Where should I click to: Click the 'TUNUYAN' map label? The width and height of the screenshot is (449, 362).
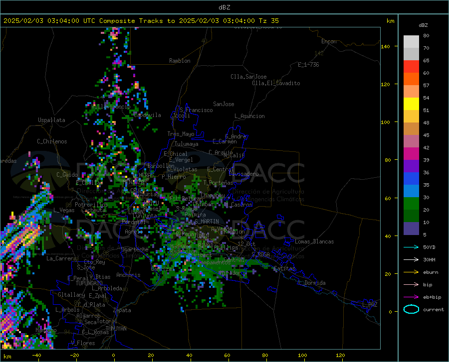click(116, 329)
